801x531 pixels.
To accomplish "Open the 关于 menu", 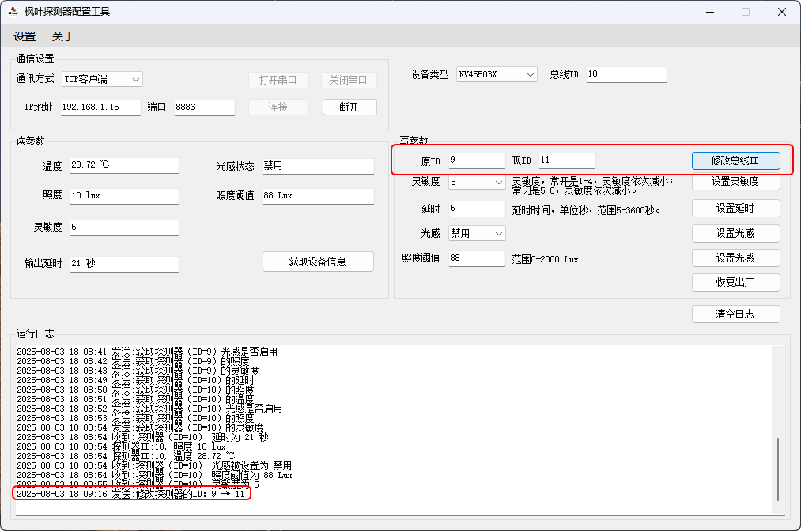I will click(x=63, y=36).
